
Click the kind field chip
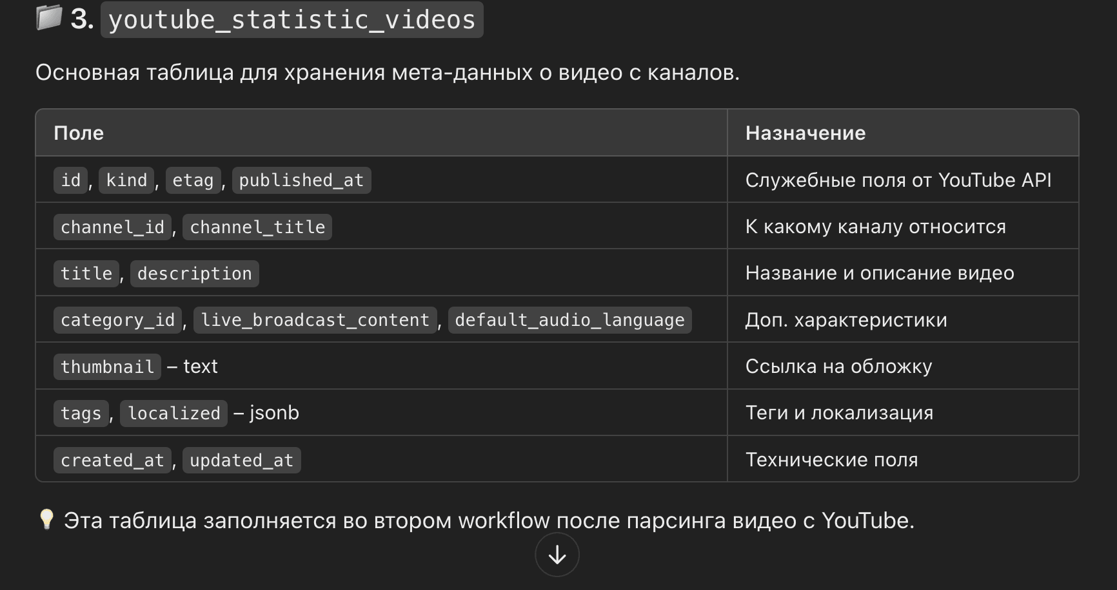click(126, 180)
